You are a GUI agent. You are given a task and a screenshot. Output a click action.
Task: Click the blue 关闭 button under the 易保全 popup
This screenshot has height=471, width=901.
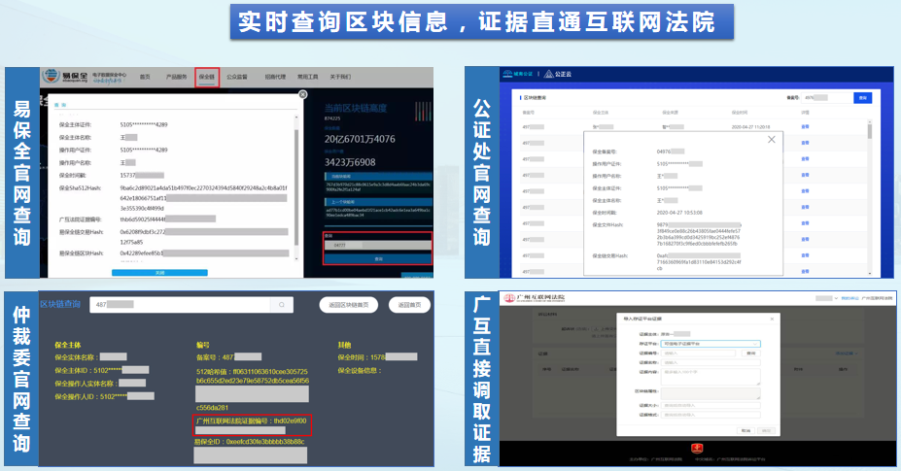point(159,273)
